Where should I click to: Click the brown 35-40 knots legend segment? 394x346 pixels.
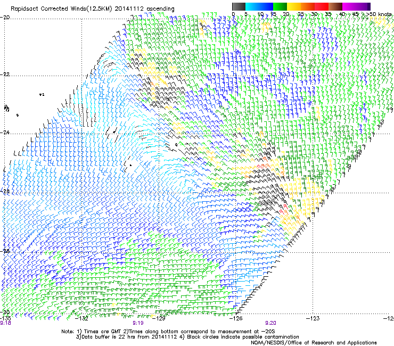[x=335, y=6]
